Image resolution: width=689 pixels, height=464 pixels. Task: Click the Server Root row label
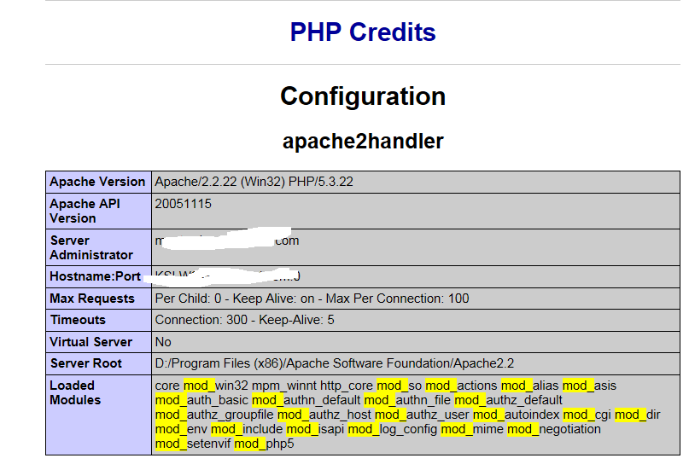point(85,363)
